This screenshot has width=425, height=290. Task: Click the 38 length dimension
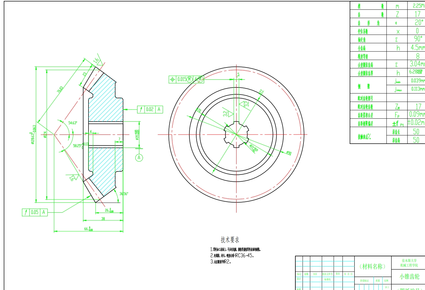click(103, 219)
